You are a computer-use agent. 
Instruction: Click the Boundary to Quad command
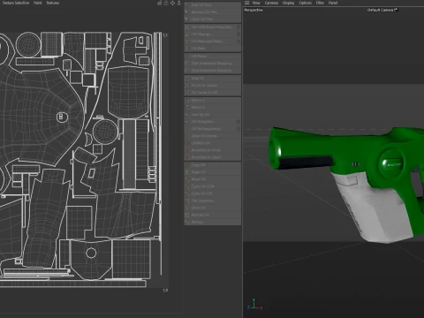point(212,157)
